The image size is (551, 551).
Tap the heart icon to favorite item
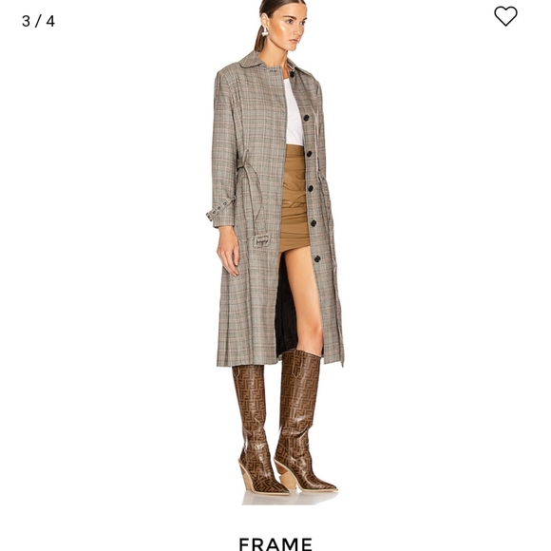505,16
